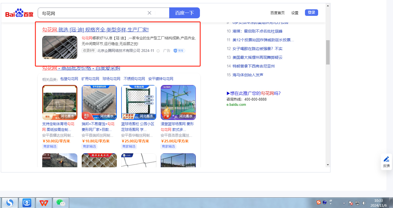Click the 保障 shield badge in the ad

pyautogui.click(x=179, y=51)
